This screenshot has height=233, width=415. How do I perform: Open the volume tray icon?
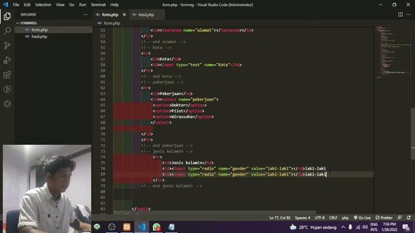click(365, 227)
